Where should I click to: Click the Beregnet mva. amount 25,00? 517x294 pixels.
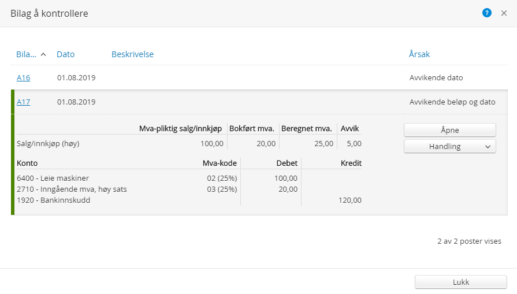pos(323,143)
